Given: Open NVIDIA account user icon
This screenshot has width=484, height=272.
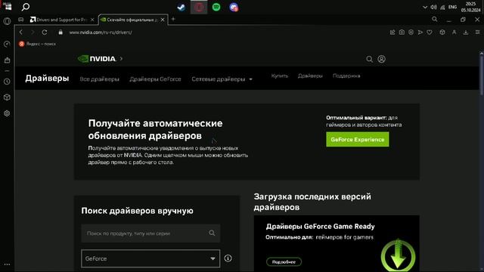Looking at the screenshot, I should [381, 59].
